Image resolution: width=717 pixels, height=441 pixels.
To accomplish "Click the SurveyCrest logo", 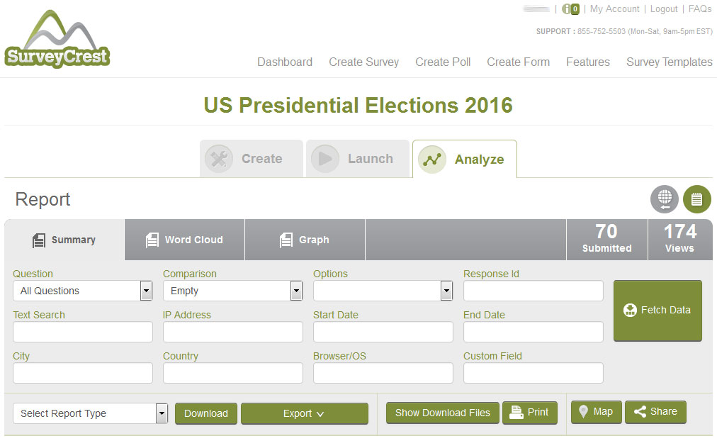I will click(57, 39).
